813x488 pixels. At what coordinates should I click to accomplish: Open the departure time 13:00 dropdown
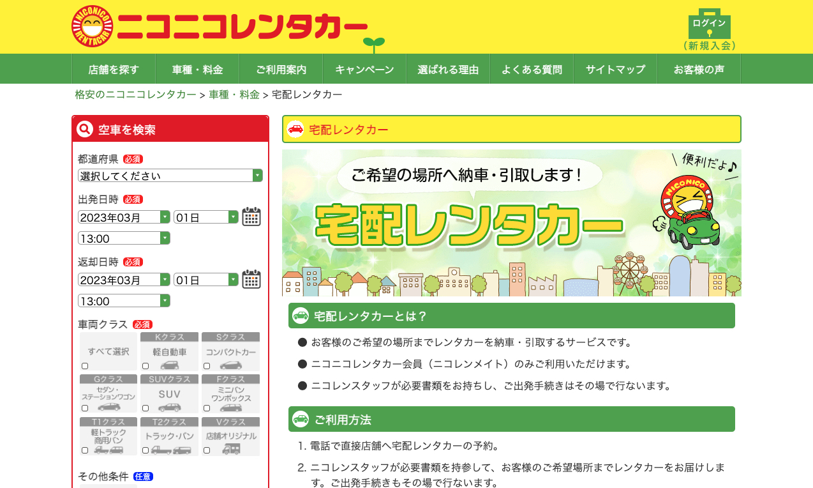tap(124, 238)
